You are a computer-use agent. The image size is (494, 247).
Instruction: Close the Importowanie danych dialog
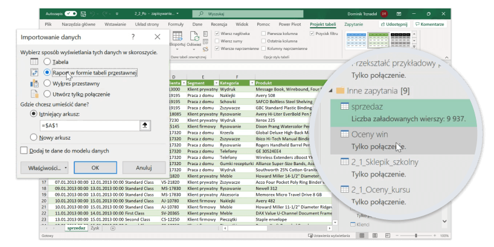tap(157, 37)
